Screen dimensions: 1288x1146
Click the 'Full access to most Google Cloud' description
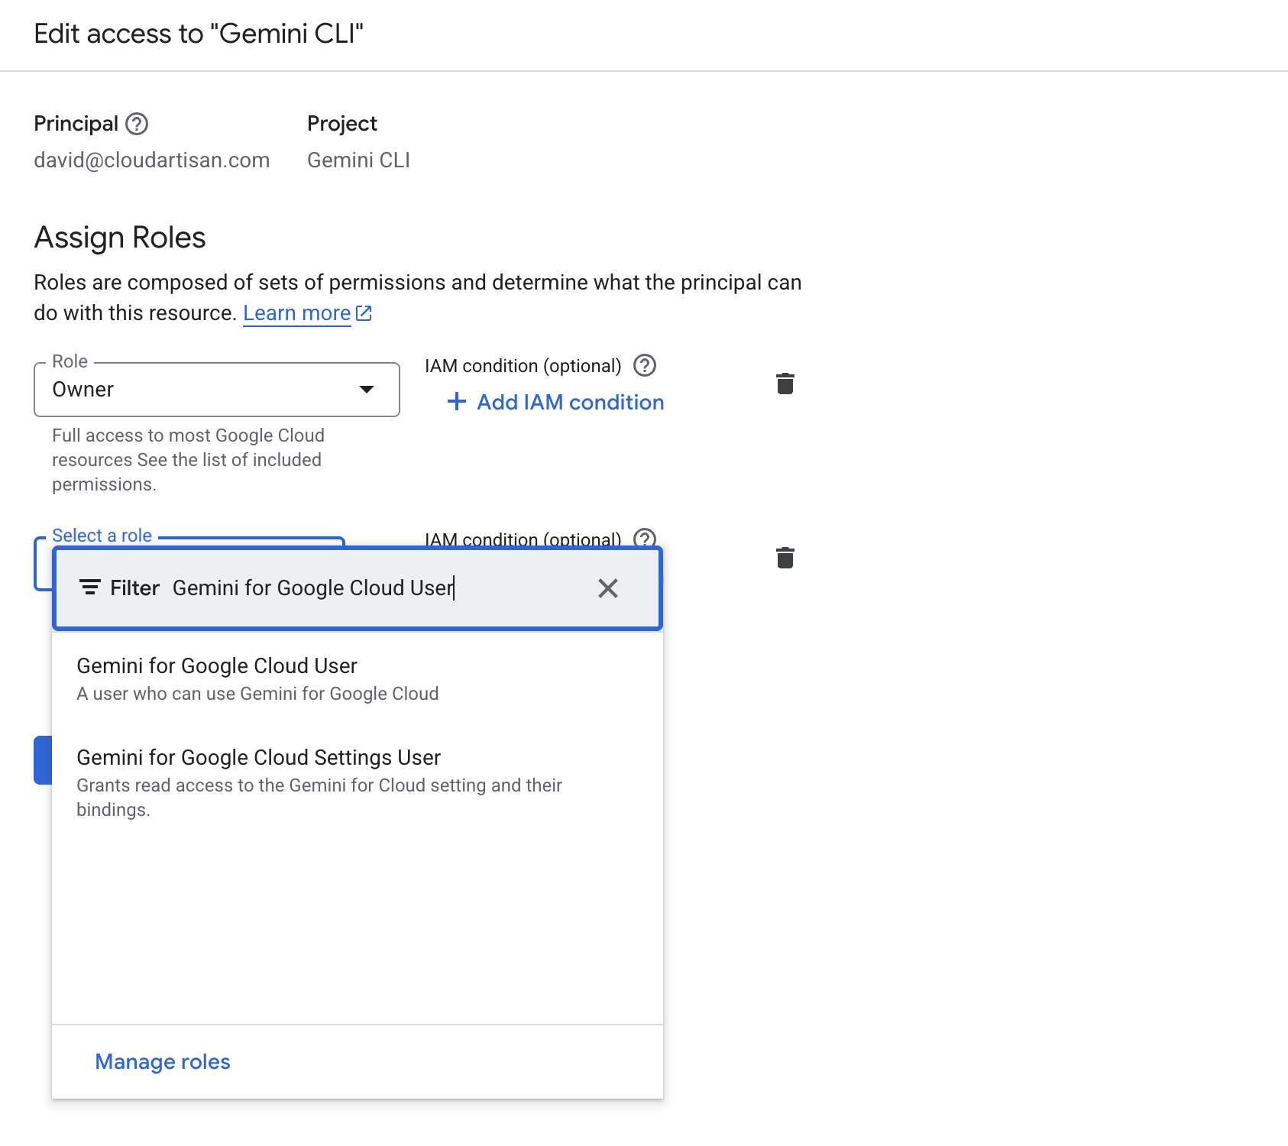click(188, 460)
